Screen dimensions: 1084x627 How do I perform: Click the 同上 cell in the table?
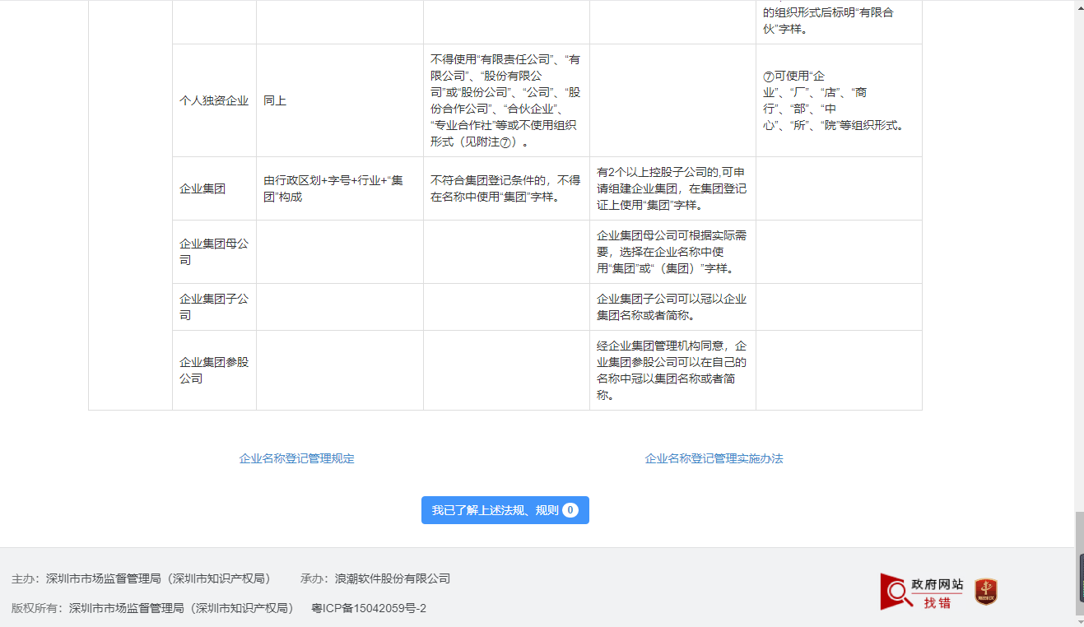coord(275,100)
